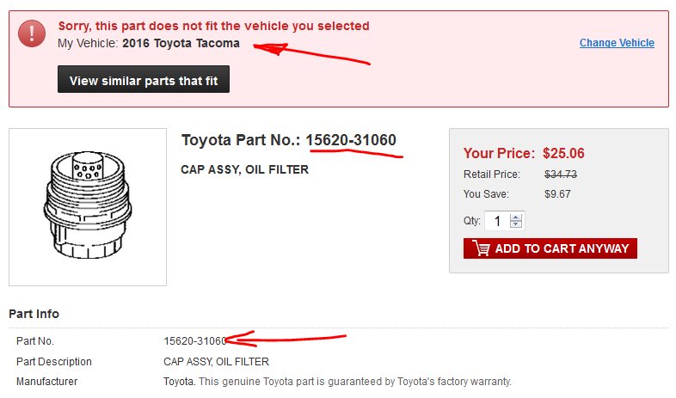676x398 pixels.
Task: Decrease quantity with the down stepper arrow
Action: coord(516,224)
